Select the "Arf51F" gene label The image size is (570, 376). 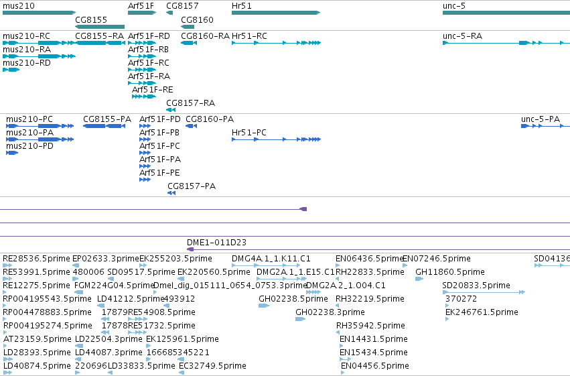point(141,6)
